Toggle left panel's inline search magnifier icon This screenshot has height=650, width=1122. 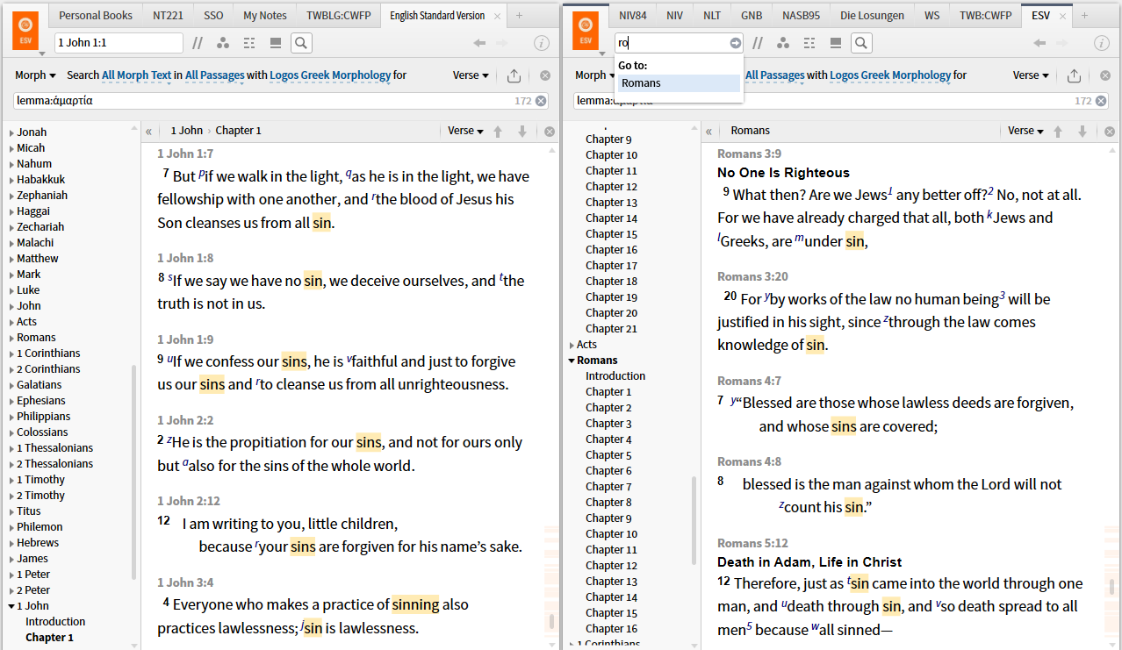(301, 43)
